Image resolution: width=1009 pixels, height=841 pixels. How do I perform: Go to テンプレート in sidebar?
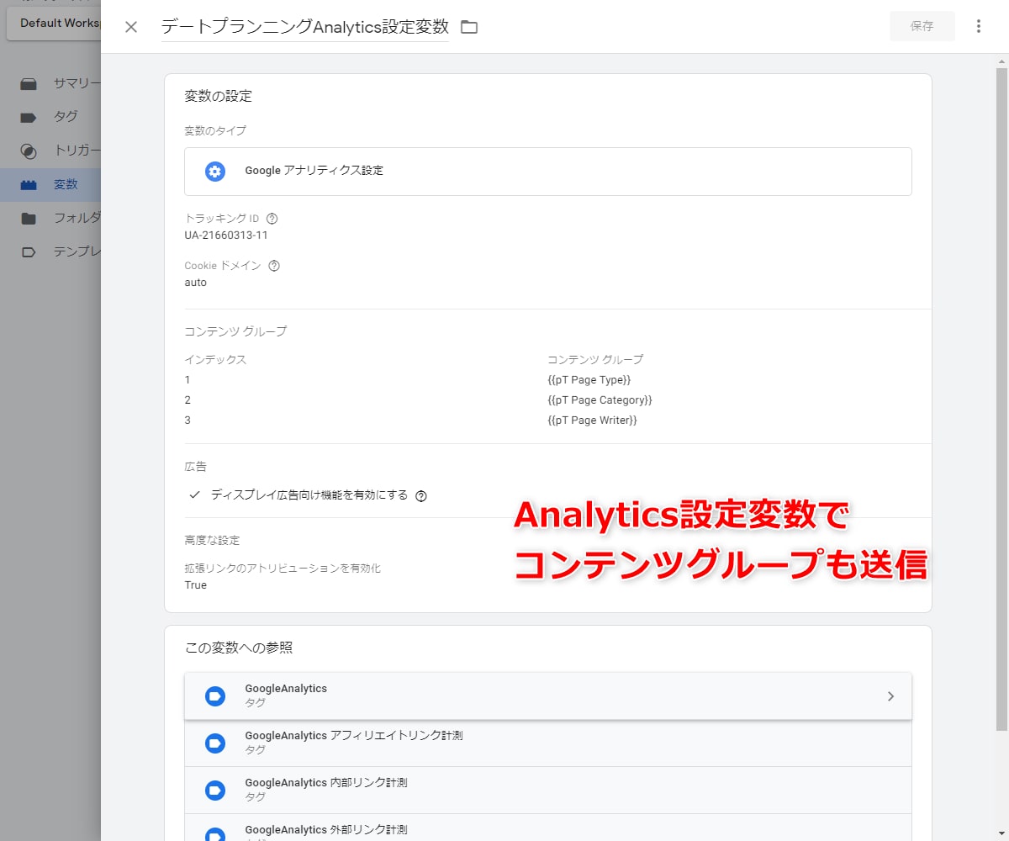click(50, 251)
